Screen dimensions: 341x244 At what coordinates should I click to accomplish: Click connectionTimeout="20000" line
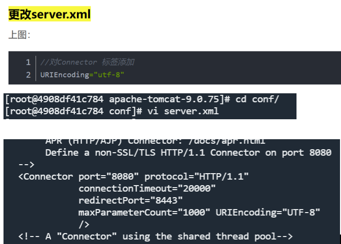[x=146, y=189]
